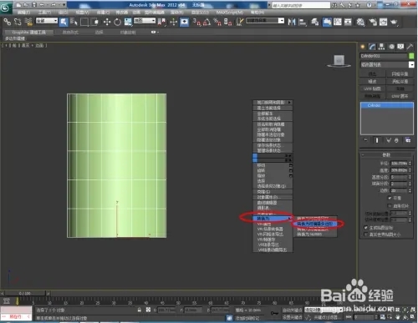Activate the Select Object tool
The image size is (418, 323).
64,22
